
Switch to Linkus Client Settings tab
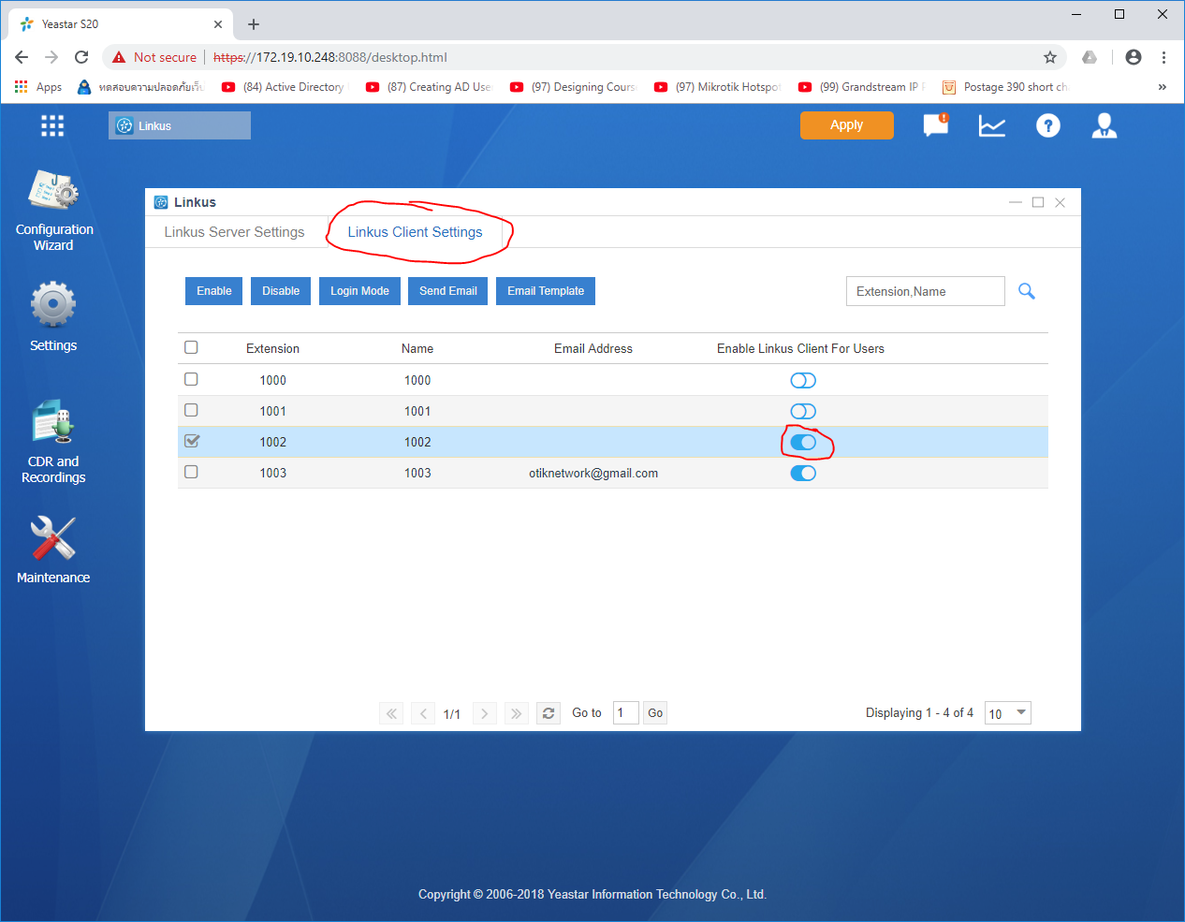tap(415, 232)
